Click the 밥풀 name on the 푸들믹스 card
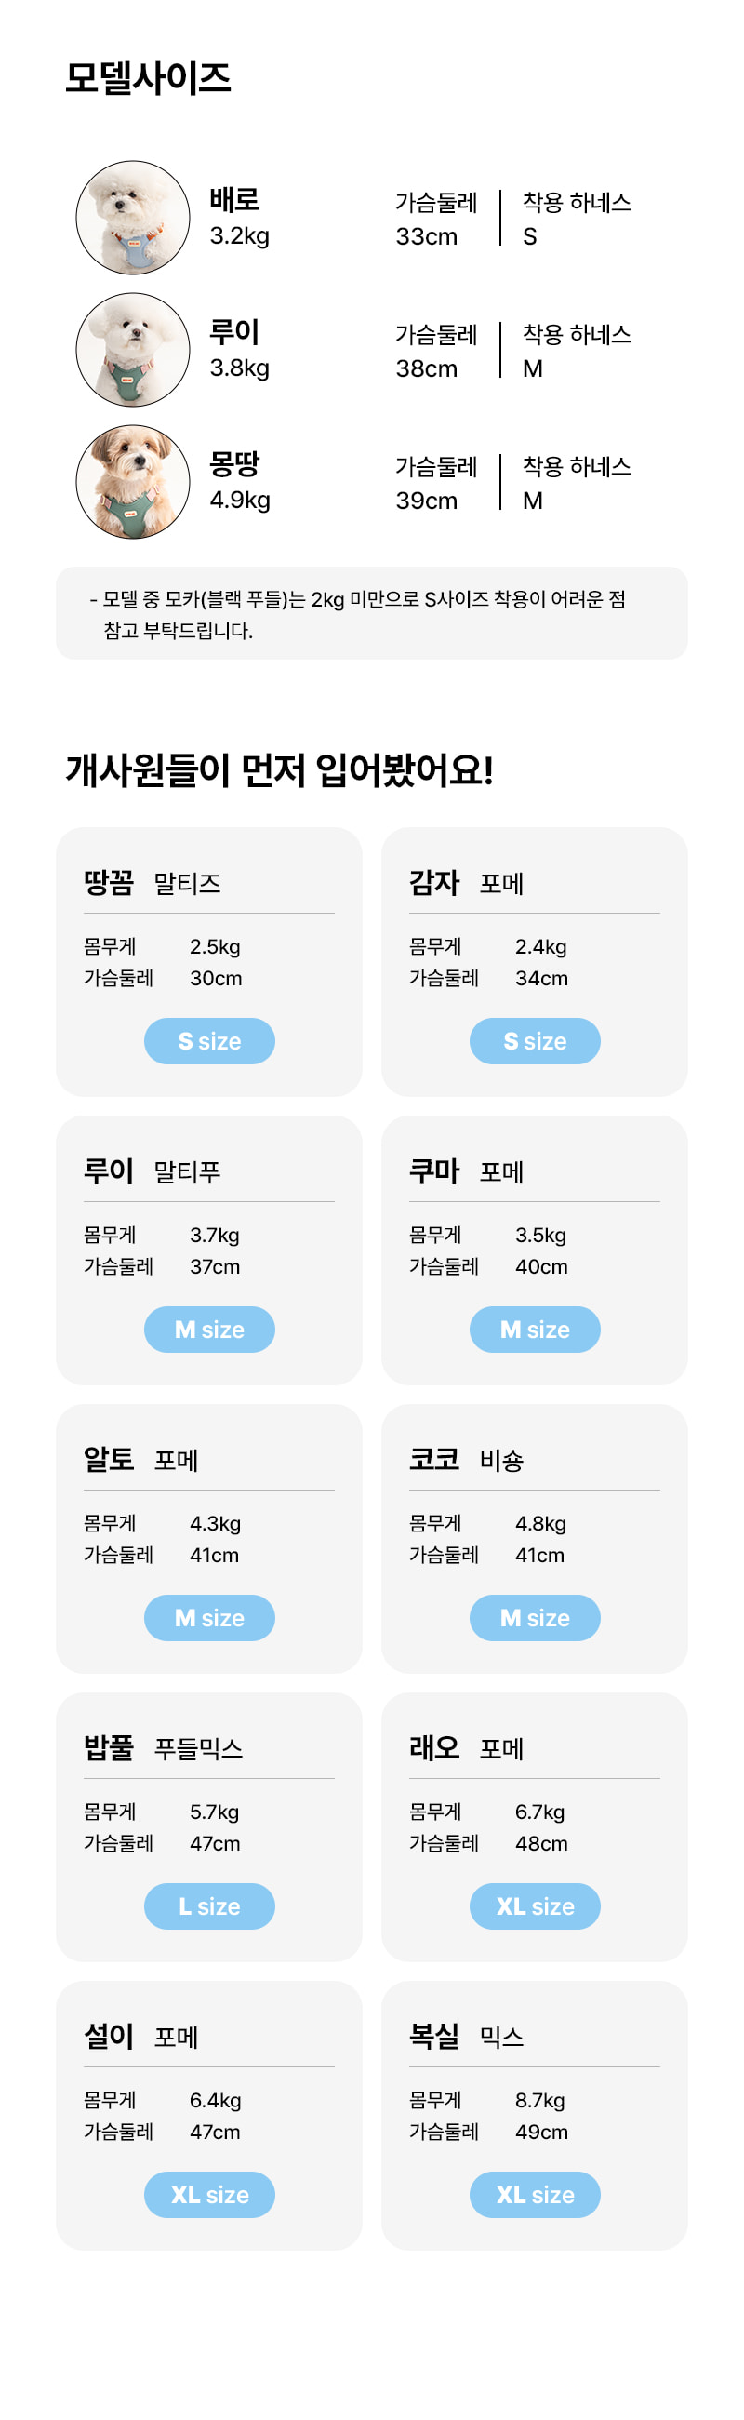The height and width of the screenshot is (2420, 744). tap(109, 1747)
